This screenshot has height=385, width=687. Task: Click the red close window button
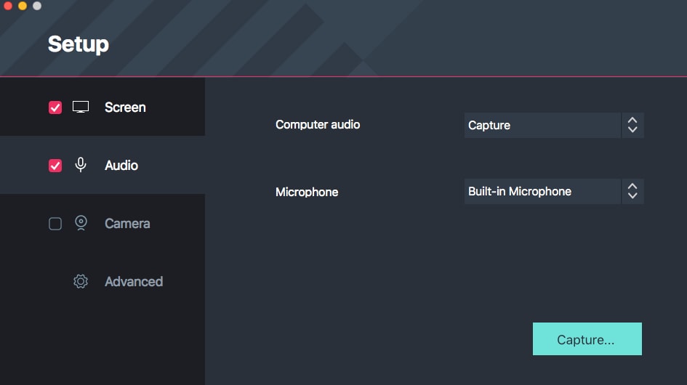(8, 6)
